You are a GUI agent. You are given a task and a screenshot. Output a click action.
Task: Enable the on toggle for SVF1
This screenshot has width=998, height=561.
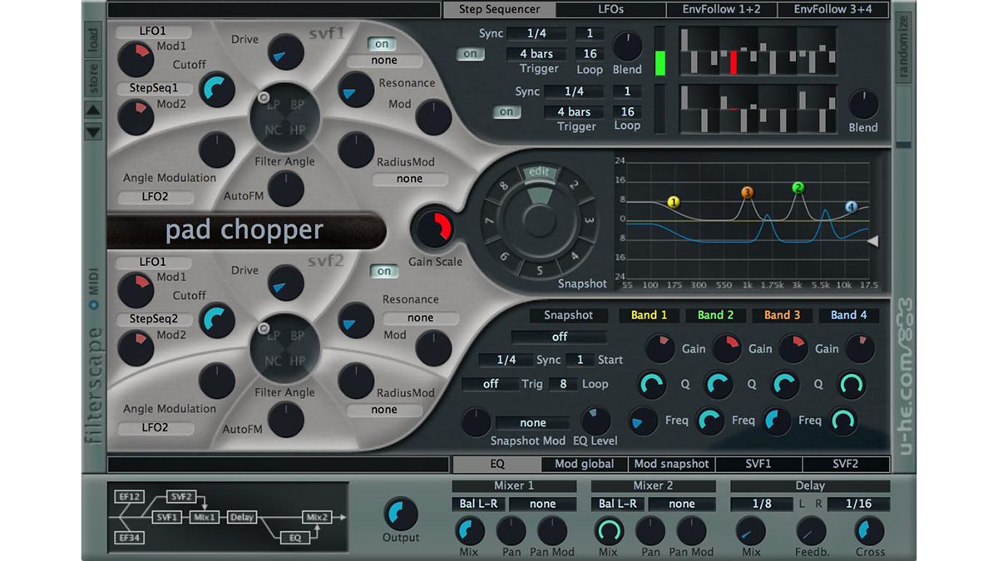[382, 44]
